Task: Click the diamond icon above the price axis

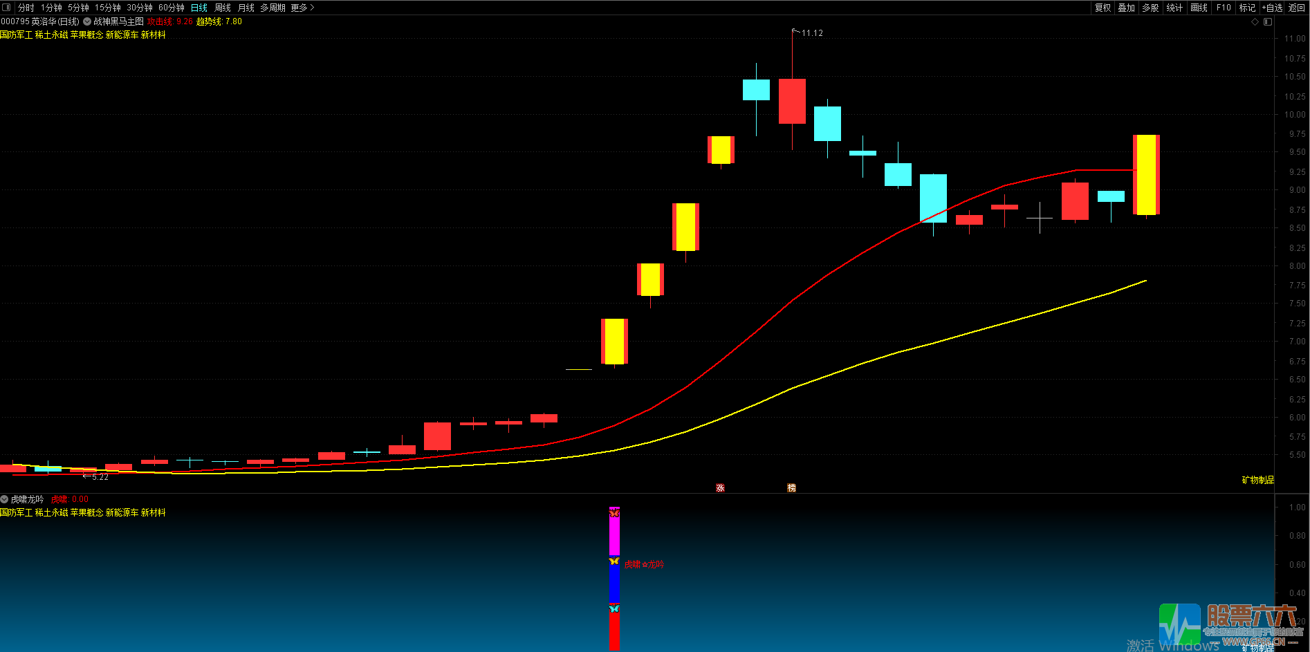Action: [x=1255, y=21]
